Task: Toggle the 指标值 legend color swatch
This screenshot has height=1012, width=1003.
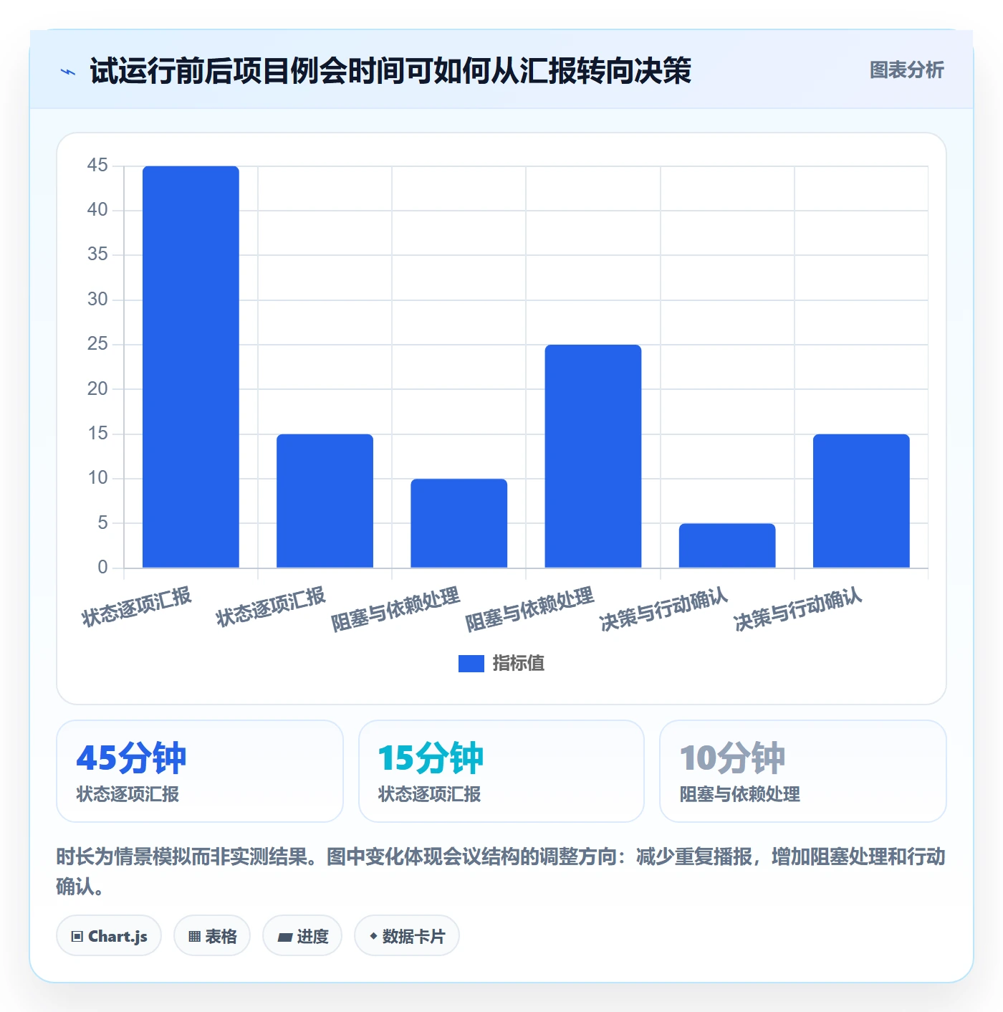Action: (x=471, y=664)
